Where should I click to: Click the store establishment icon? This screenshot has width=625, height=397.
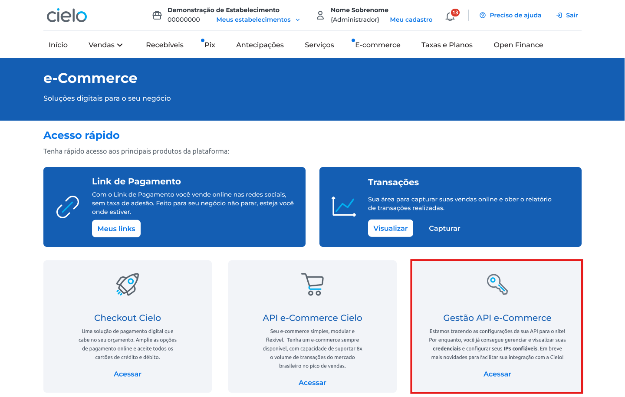(157, 15)
